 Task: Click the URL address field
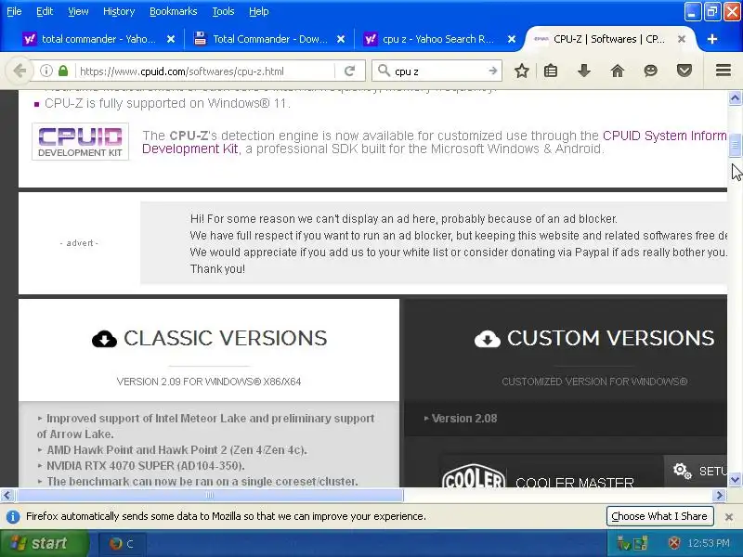click(203, 71)
